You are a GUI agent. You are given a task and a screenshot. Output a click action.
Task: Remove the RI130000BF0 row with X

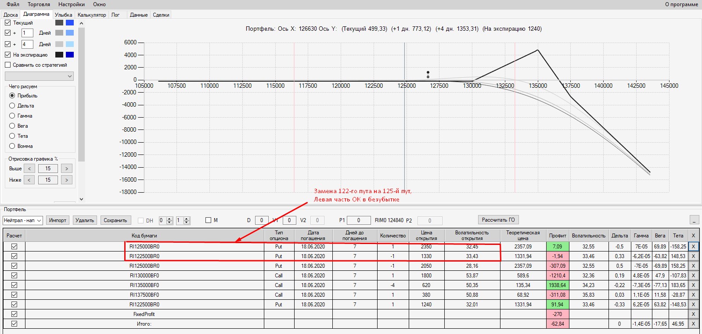[694, 276]
